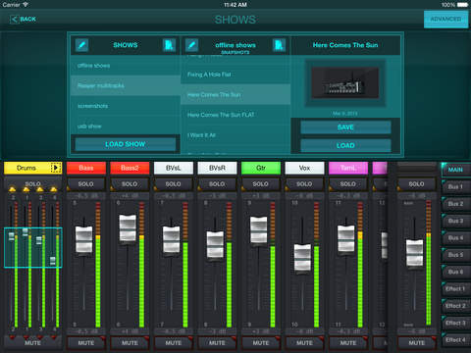The width and height of the screenshot is (471, 353).
Task: Mute the Bass channel
Action: click(86, 343)
